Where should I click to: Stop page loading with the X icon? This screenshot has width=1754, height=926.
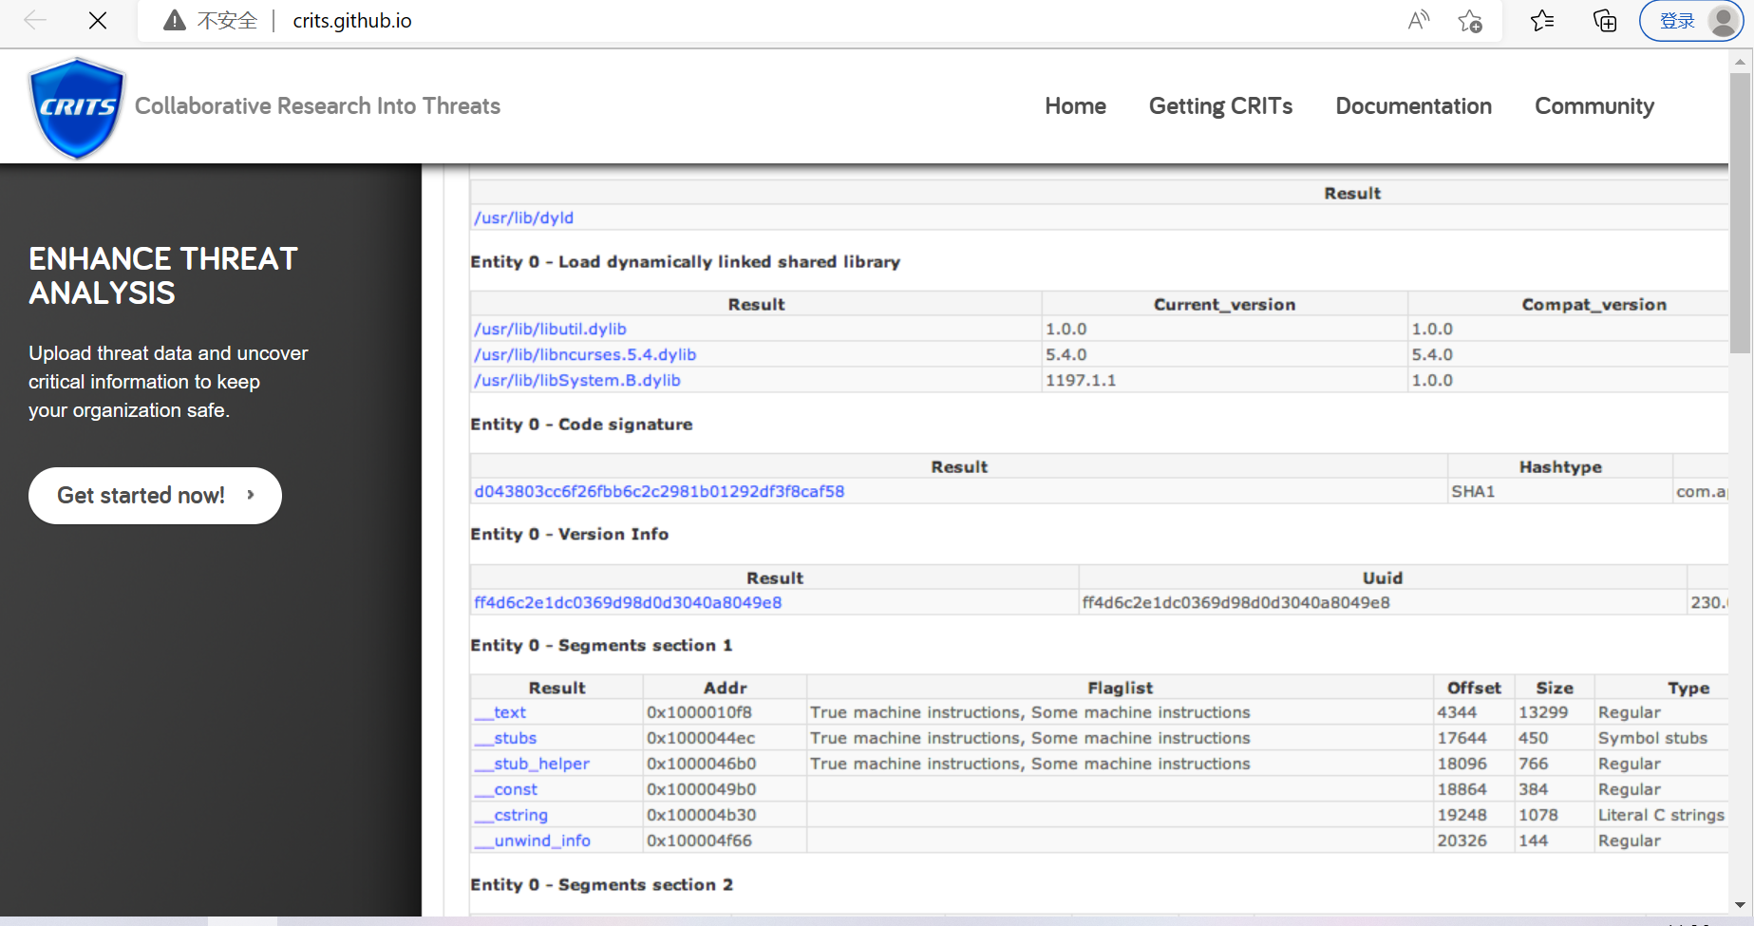point(98,20)
